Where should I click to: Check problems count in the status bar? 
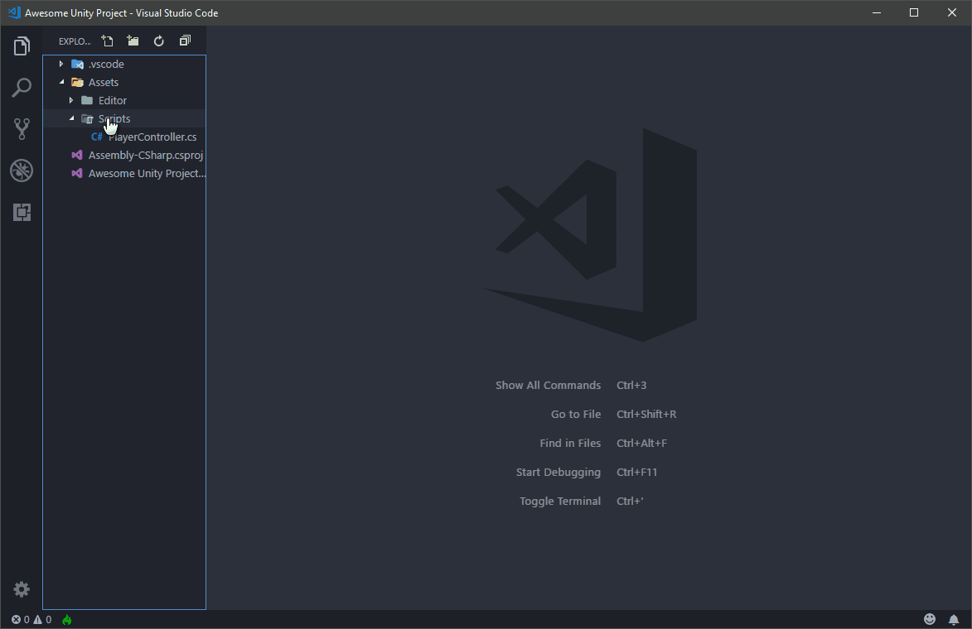coord(25,618)
